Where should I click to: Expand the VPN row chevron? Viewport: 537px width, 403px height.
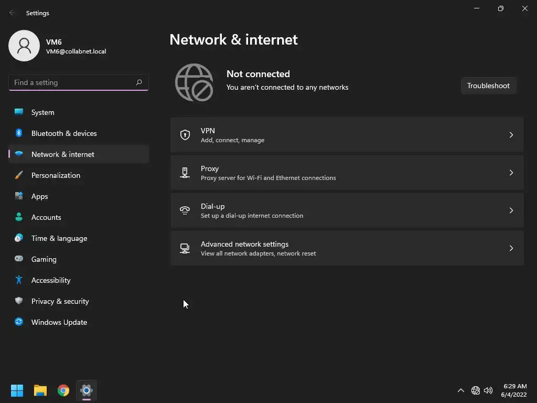(x=511, y=135)
